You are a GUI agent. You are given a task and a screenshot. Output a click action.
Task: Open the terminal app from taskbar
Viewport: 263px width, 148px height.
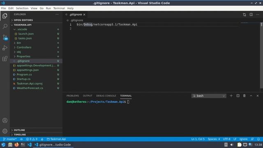point(23,144)
